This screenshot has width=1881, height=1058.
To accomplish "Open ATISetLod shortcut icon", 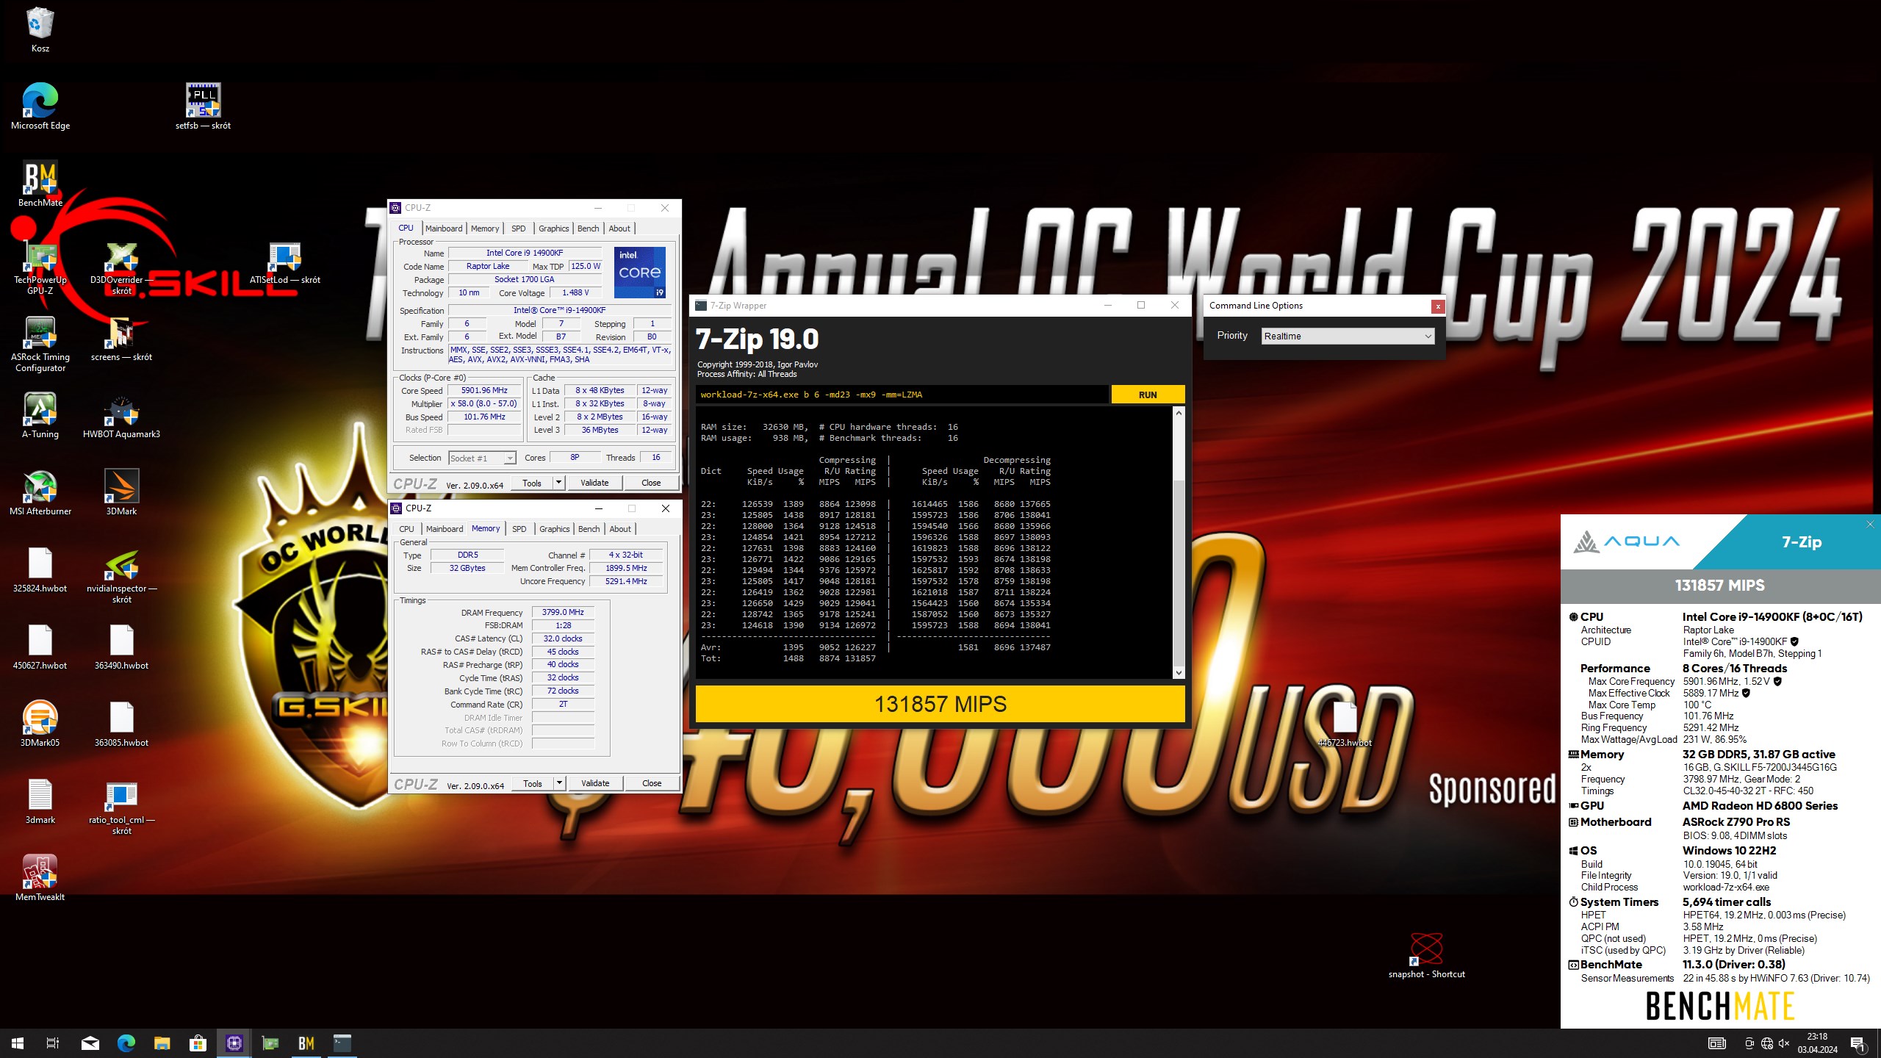I will pyautogui.click(x=285, y=264).
